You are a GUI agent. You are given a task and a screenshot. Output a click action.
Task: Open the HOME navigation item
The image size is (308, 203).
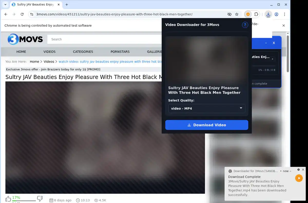21,52
